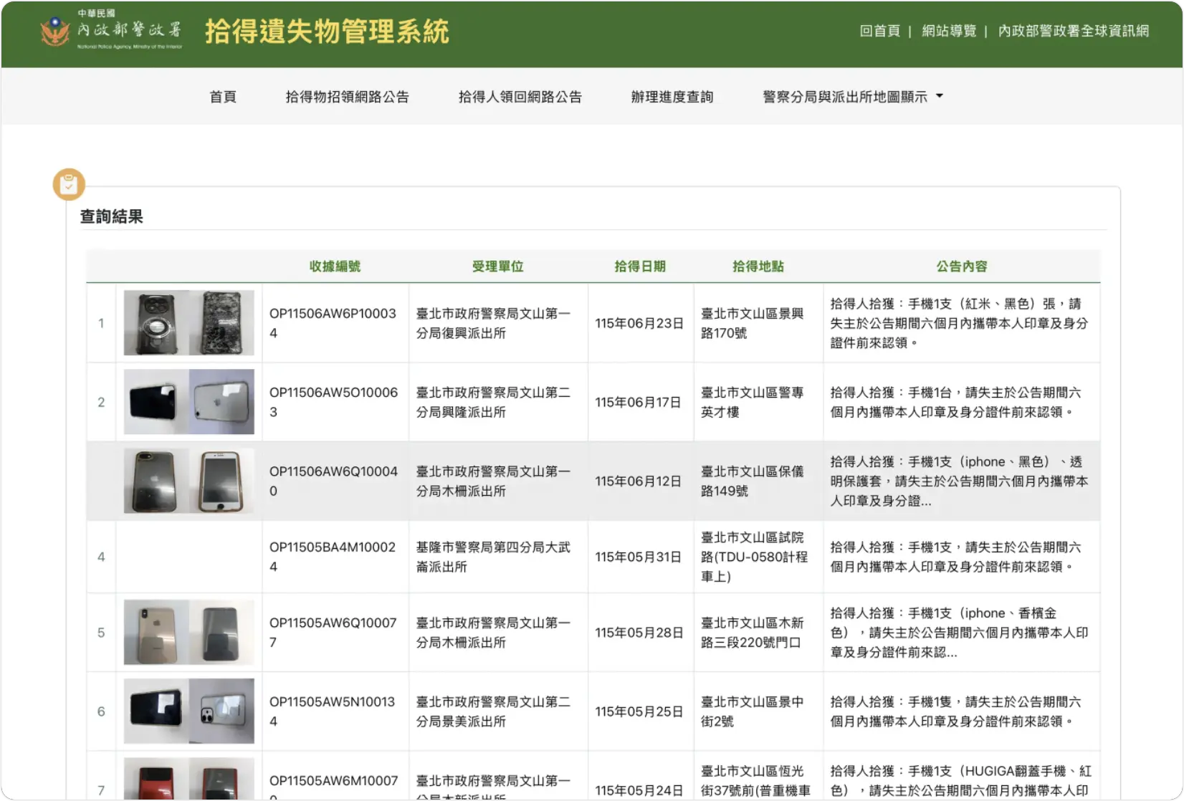Image resolution: width=1184 pixels, height=801 pixels.
Task: Click location 臺北市文山區保儀路149號
Action: point(753,481)
